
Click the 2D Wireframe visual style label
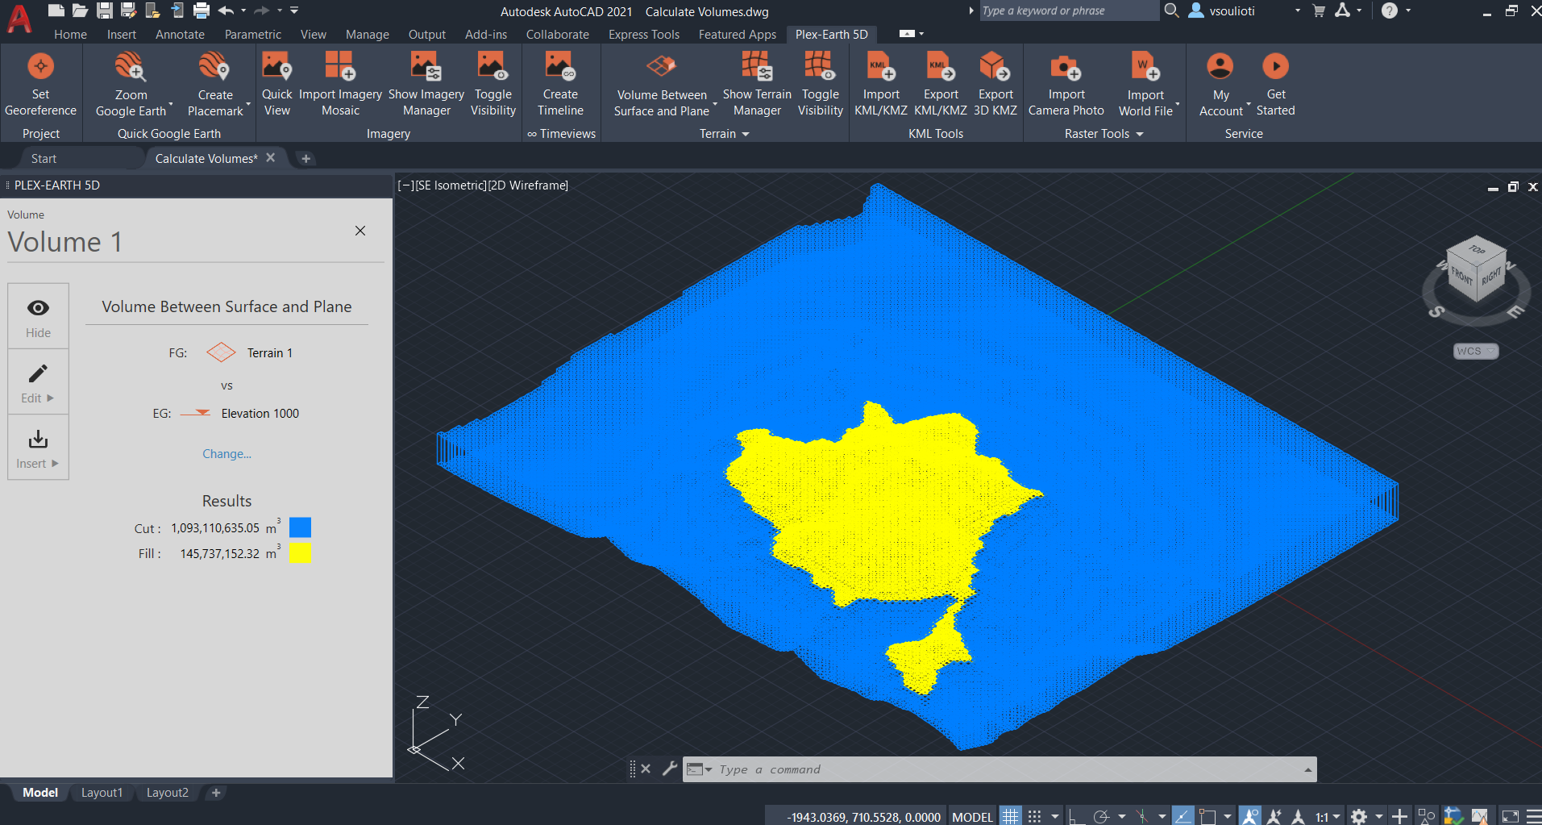[x=528, y=185]
